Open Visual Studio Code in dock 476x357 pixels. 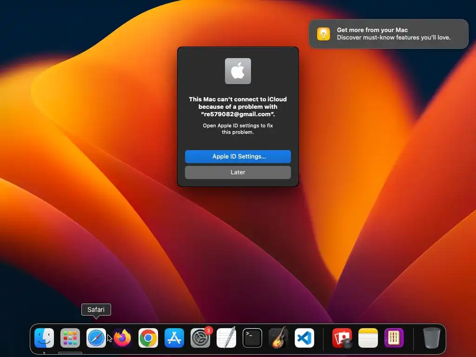coord(304,337)
